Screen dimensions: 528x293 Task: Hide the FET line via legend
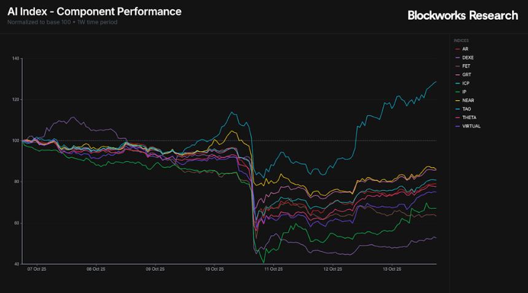click(x=465, y=66)
